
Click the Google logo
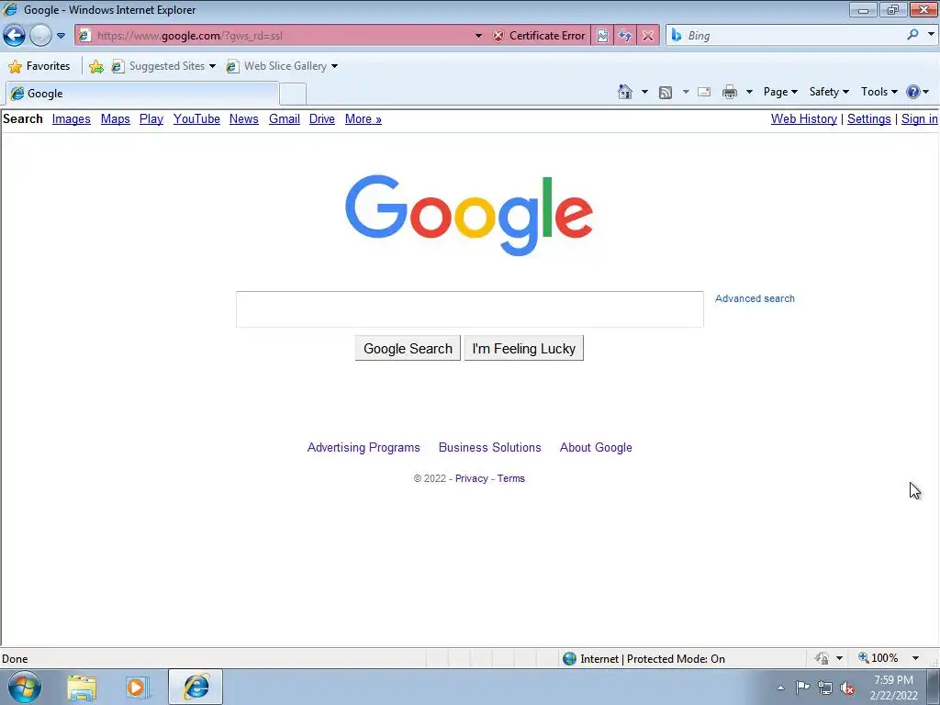tap(469, 215)
